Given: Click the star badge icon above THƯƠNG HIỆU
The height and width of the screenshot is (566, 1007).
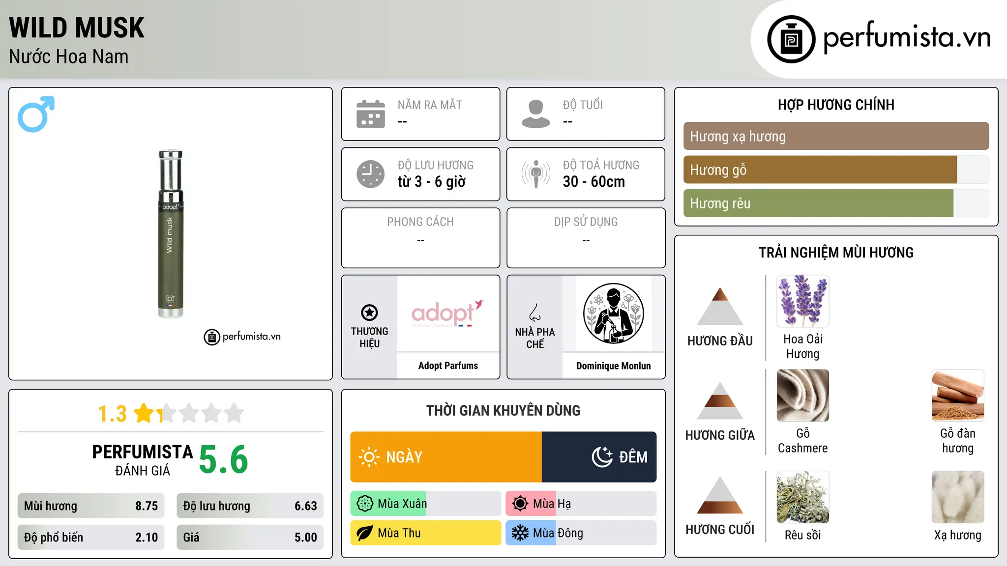Looking at the screenshot, I should (369, 312).
